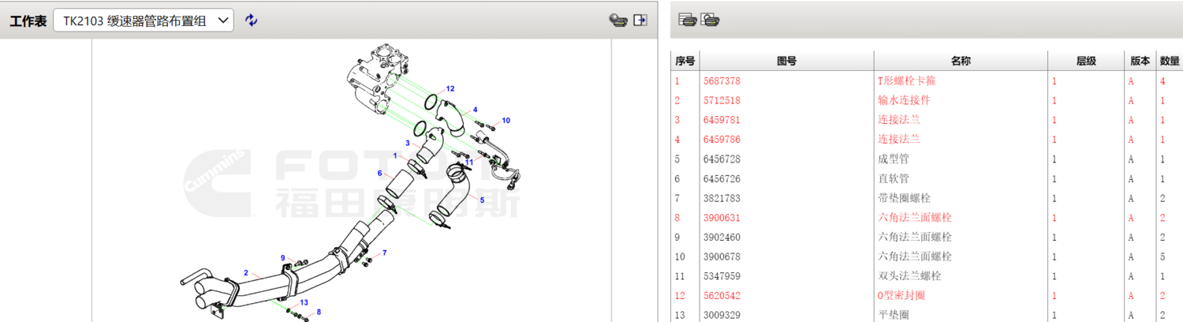Select part number 3900678 cell
Image resolution: width=1183 pixels, height=322 pixels.
click(x=722, y=256)
